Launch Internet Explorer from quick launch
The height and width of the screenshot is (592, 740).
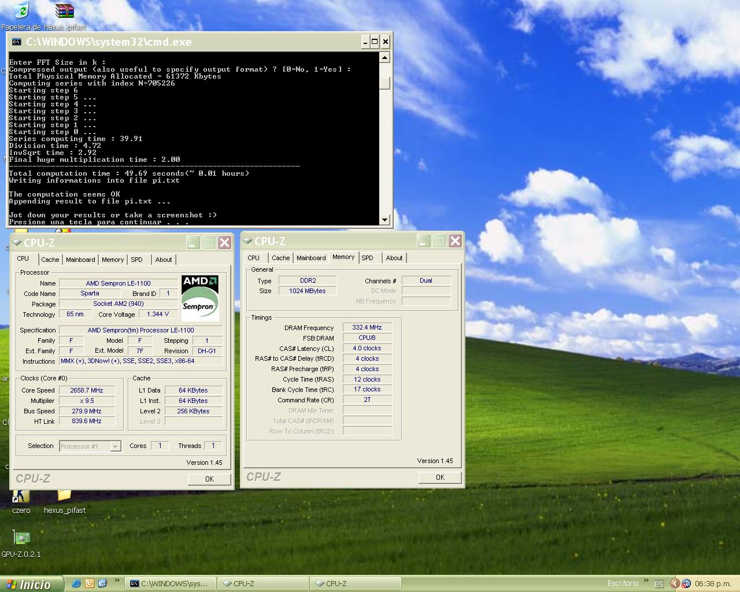(x=76, y=583)
